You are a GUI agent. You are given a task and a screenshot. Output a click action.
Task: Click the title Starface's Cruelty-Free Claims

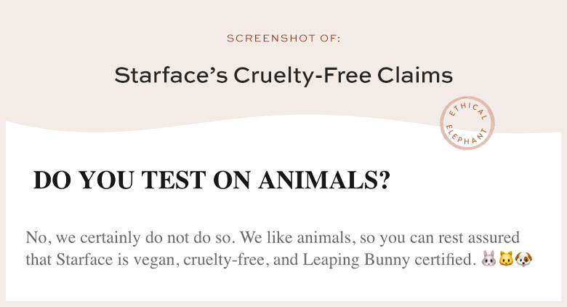coord(283,76)
